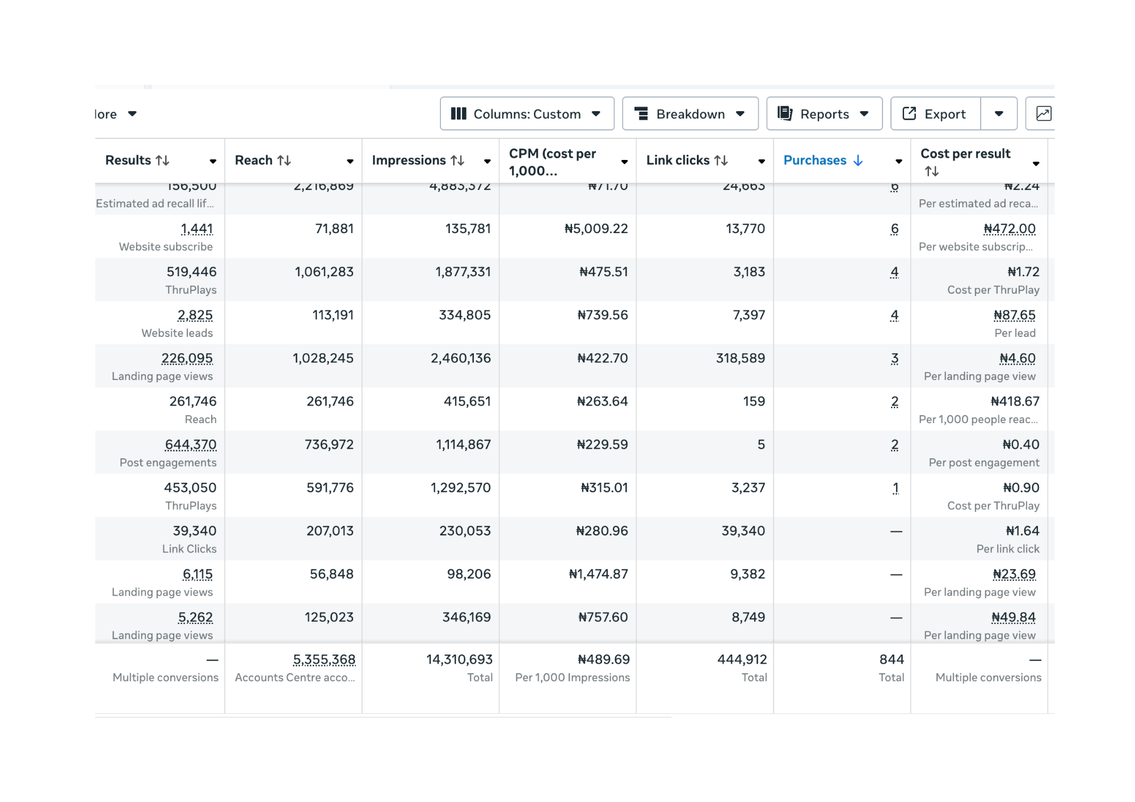
Task: Open Results column options arrow
Action: 213,161
